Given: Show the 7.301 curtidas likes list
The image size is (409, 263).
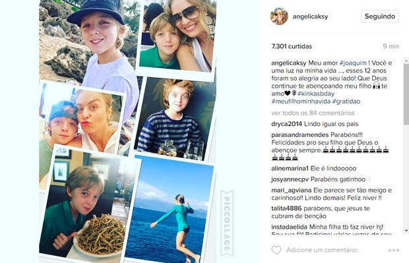Looking at the screenshot, I should (292, 46).
